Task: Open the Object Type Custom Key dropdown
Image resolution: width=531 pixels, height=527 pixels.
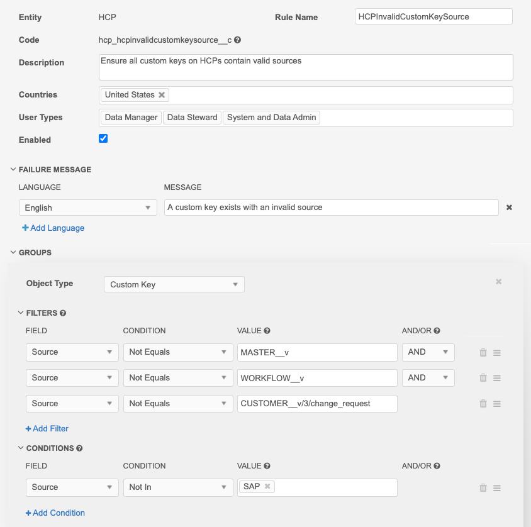Action: click(174, 284)
